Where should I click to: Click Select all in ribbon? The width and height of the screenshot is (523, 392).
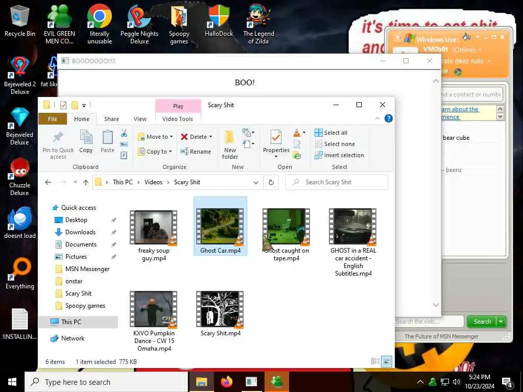[331, 133]
